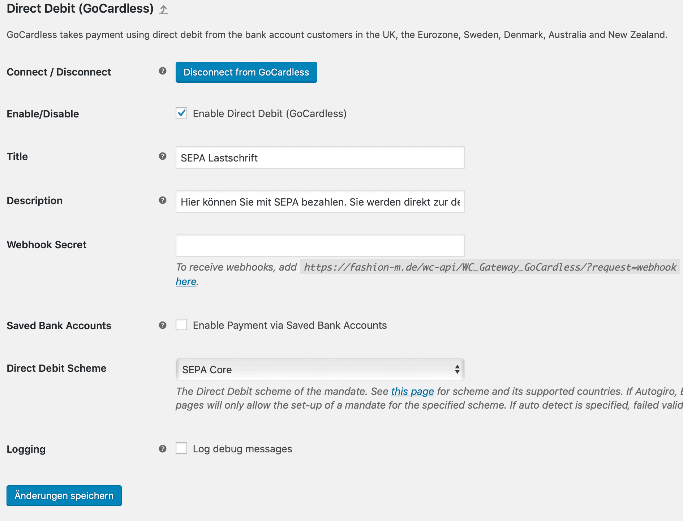Open the Direct Debit Scheme dropdown
This screenshot has width=683, height=521.
click(x=320, y=370)
